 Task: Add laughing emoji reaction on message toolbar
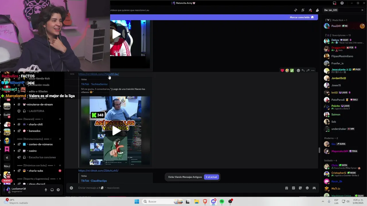287,70
